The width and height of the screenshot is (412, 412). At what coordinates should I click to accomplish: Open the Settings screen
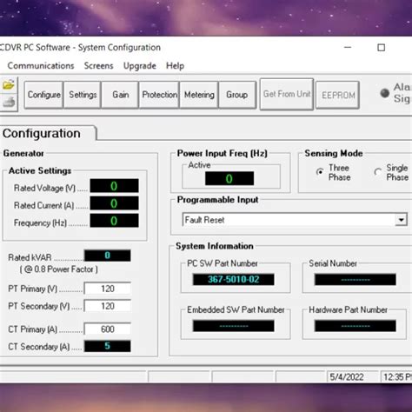pyautogui.click(x=83, y=95)
